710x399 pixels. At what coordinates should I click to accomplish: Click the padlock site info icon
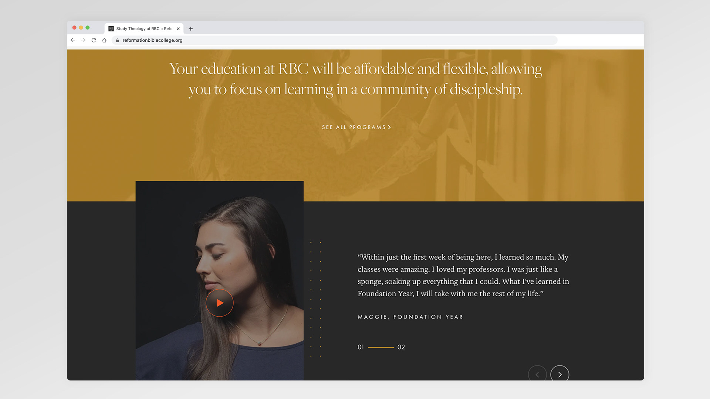pyautogui.click(x=117, y=40)
